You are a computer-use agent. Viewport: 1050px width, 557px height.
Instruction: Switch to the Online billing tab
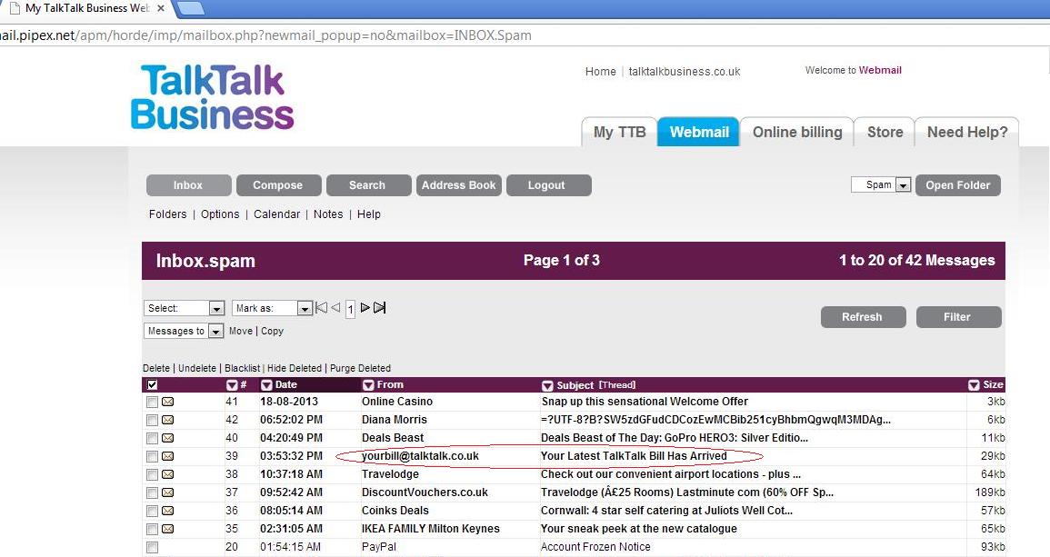click(796, 132)
